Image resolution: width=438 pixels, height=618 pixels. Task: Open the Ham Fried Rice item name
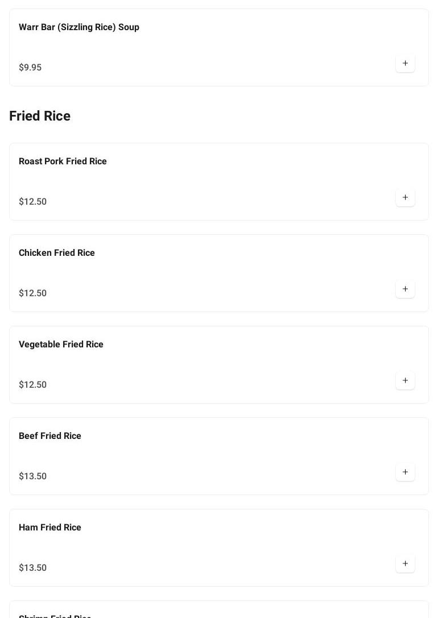pos(50,527)
